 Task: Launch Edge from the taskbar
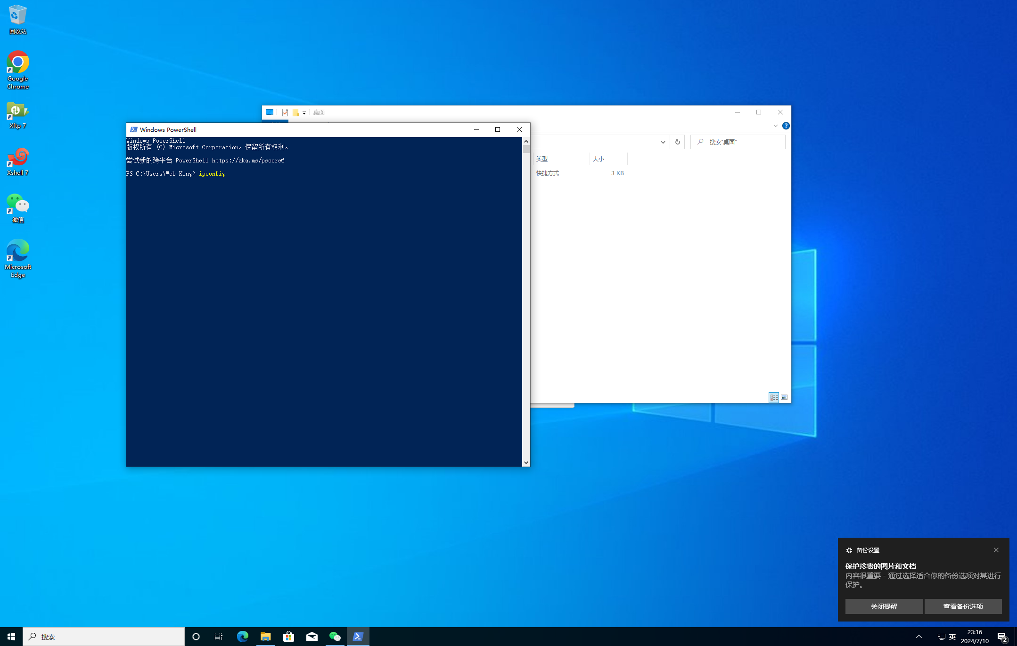pos(242,637)
